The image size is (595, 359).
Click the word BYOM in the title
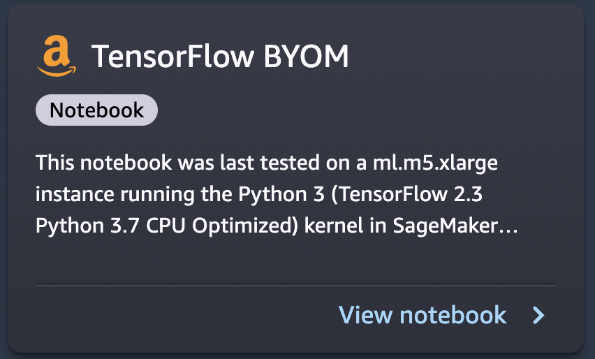tap(305, 57)
